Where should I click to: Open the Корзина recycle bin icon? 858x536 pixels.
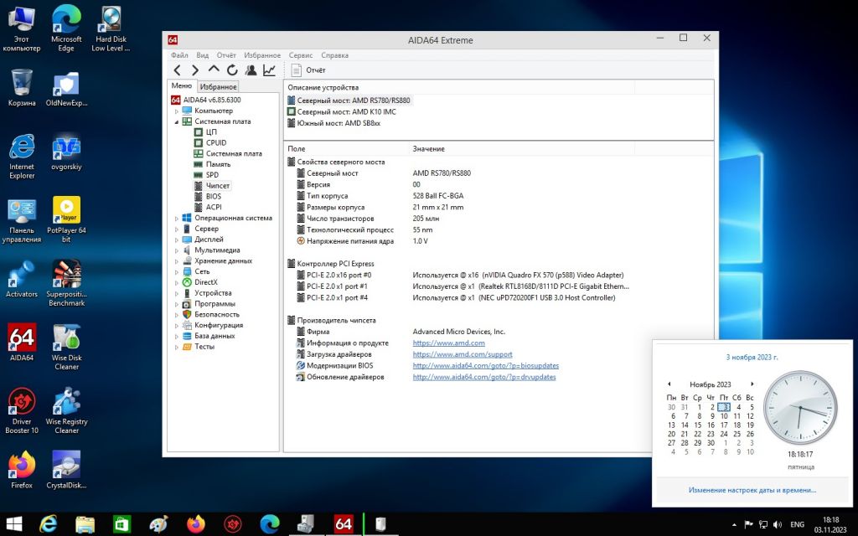pyautogui.click(x=22, y=87)
